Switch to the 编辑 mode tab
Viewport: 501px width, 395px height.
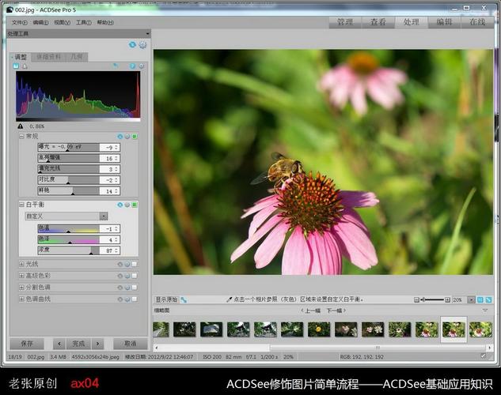click(x=445, y=22)
